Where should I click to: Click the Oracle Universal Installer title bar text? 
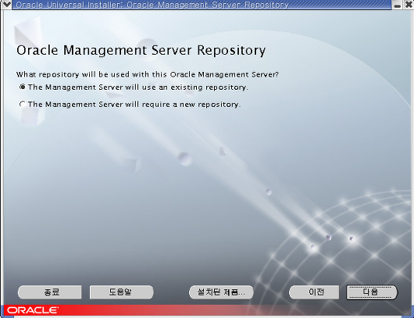coord(152,5)
